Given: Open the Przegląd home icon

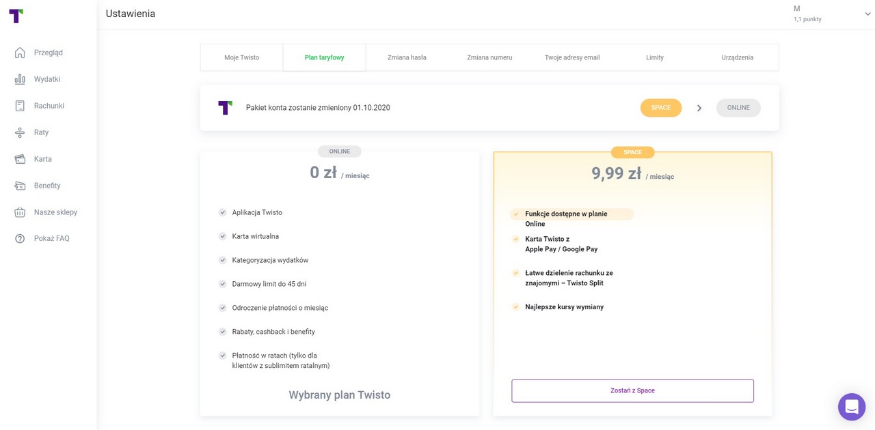Looking at the screenshot, I should coord(20,53).
